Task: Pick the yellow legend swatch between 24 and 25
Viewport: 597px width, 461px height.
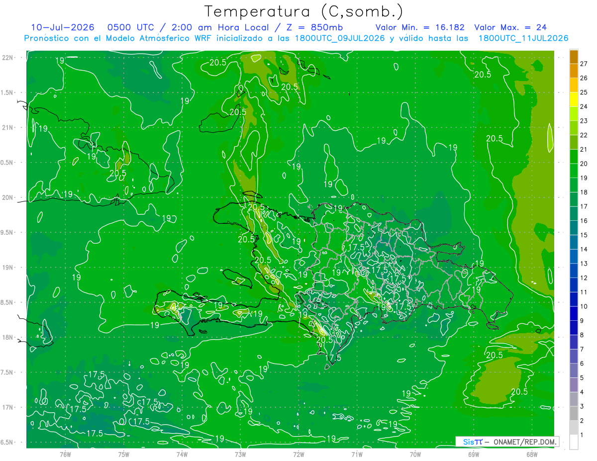Action: pyautogui.click(x=574, y=99)
